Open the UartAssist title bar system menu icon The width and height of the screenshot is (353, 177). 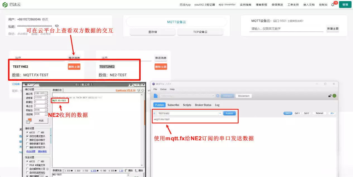27,84
